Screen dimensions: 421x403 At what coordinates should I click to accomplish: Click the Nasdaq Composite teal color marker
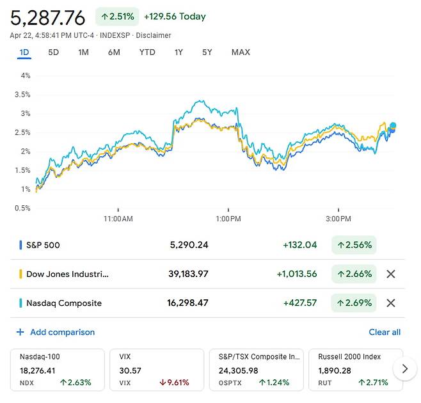tap(20, 303)
